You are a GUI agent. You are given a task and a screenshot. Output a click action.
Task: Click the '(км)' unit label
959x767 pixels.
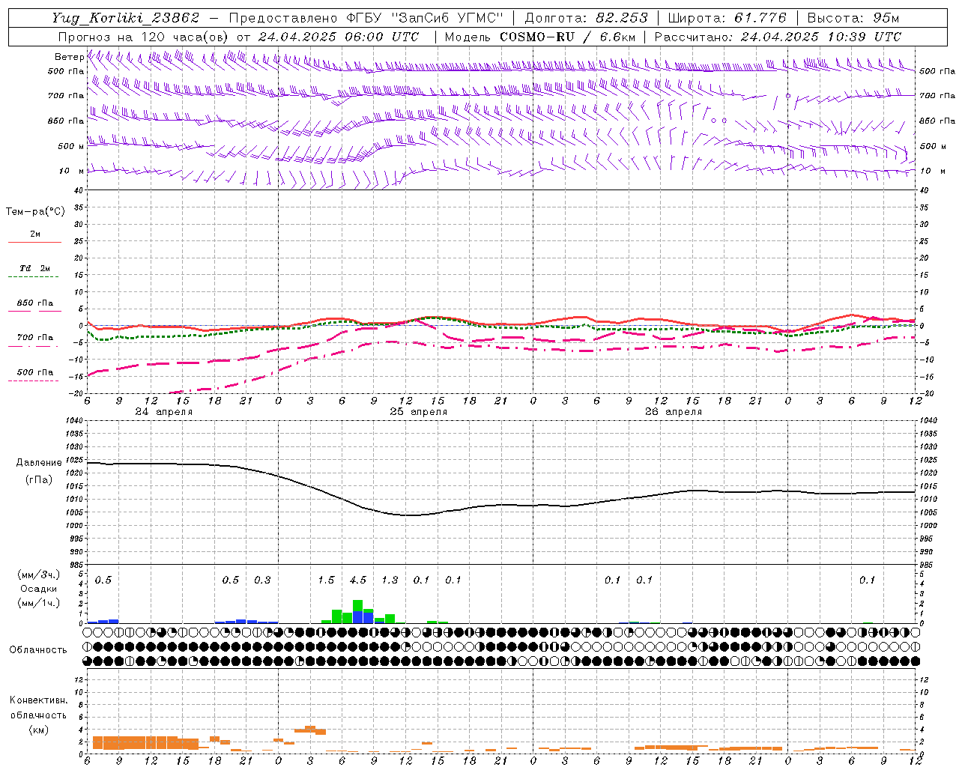pos(39,730)
